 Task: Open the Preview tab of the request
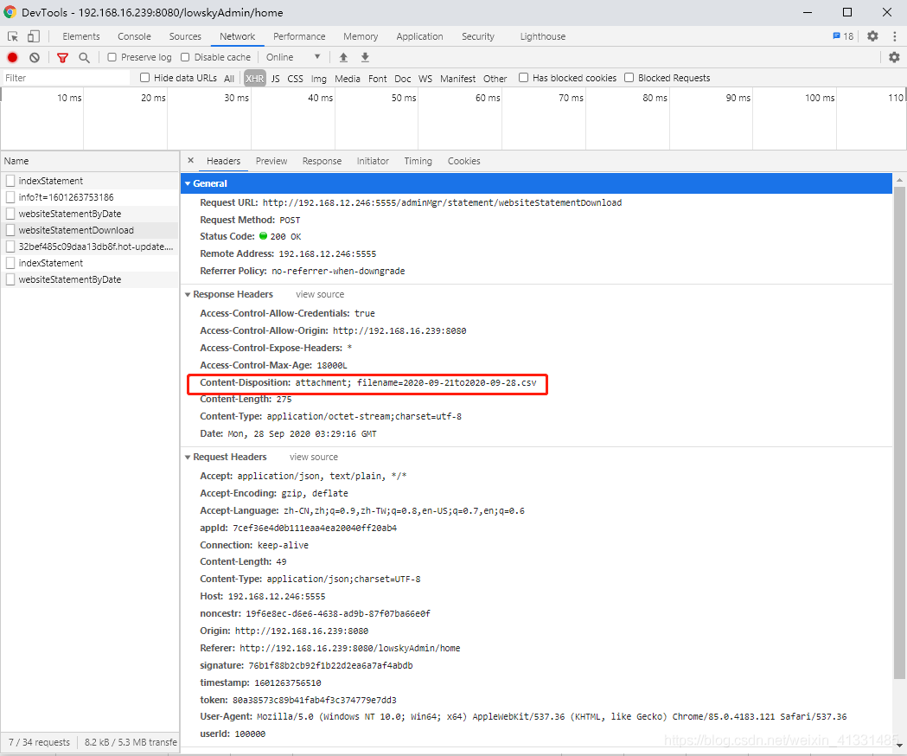(x=271, y=161)
